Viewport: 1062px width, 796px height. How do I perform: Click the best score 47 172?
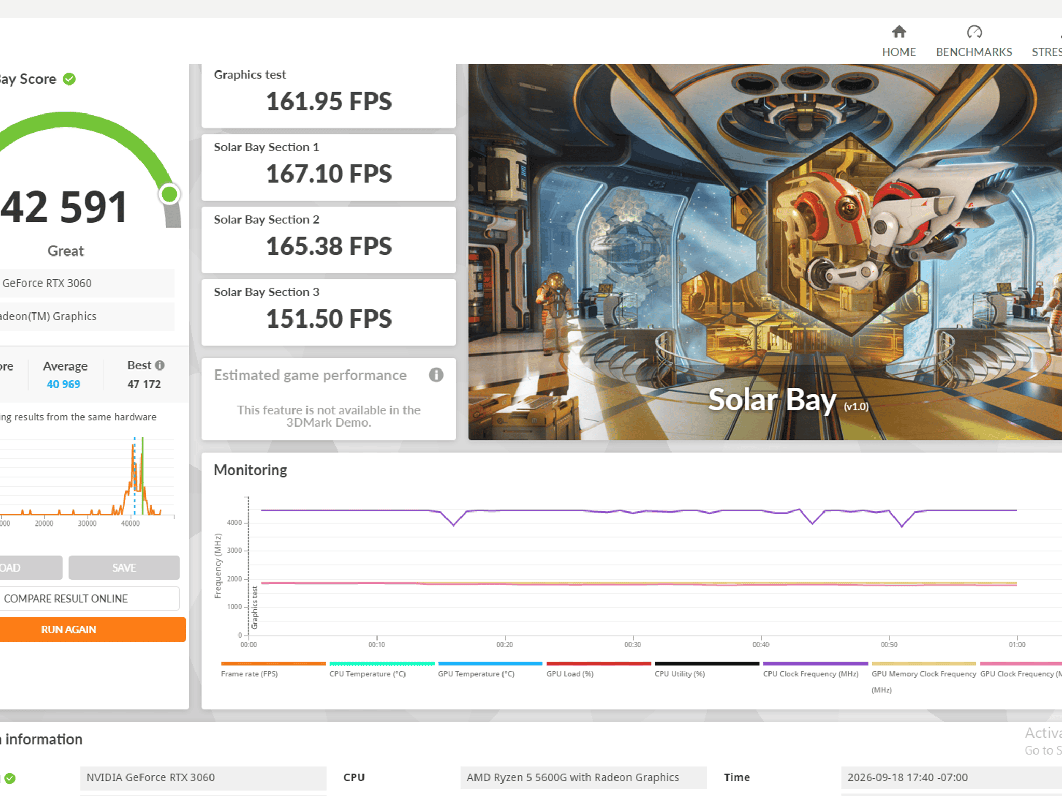coord(144,384)
